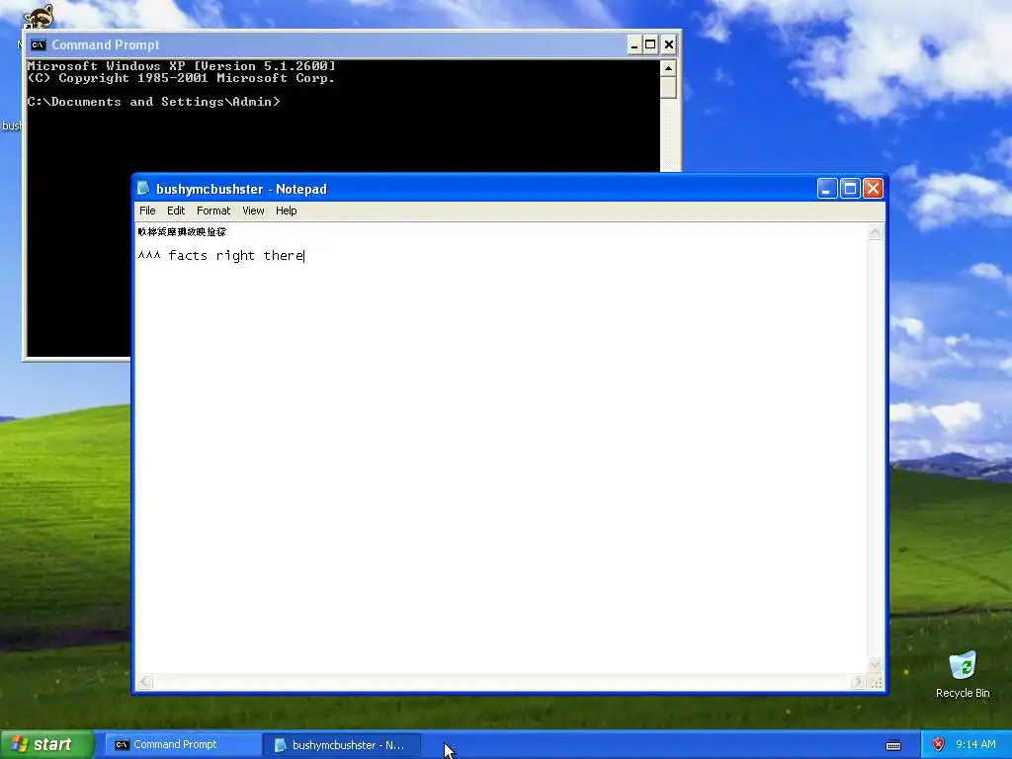
Task: Click the Command Prompt title bar icon
Action: click(x=39, y=44)
